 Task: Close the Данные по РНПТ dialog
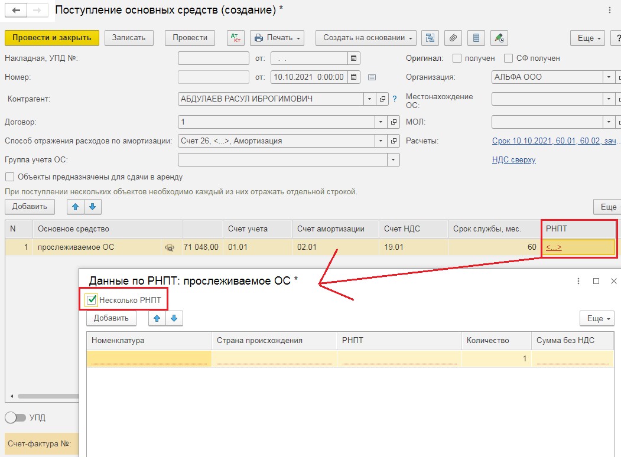point(614,281)
